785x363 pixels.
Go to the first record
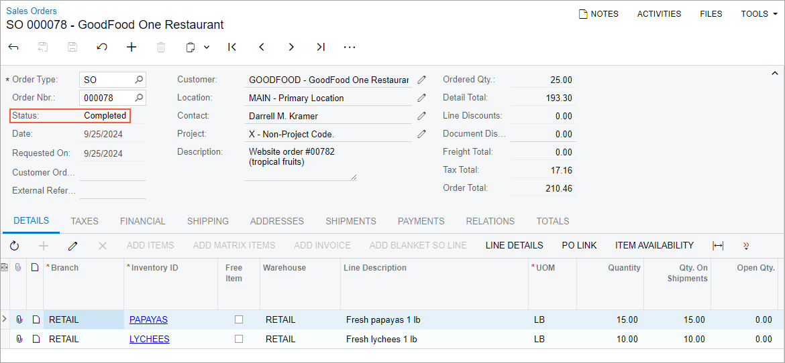pyautogui.click(x=232, y=47)
